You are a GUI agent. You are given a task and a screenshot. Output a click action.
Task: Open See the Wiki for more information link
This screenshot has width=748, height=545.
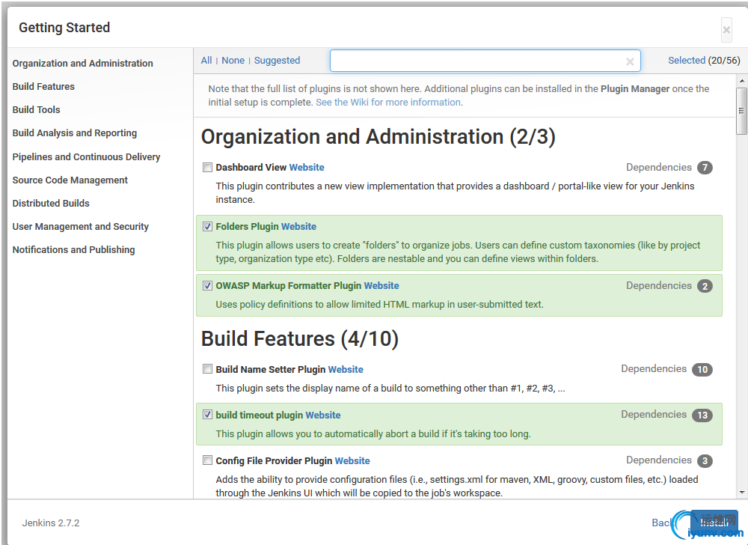coord(389,103)
